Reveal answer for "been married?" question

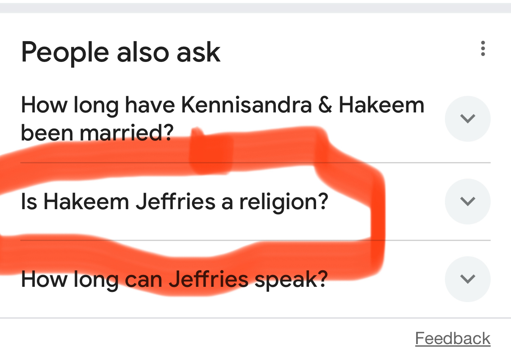point(467,119)
